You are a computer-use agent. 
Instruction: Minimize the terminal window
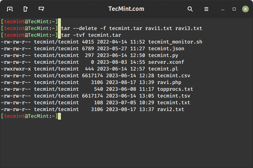(224, 9)
